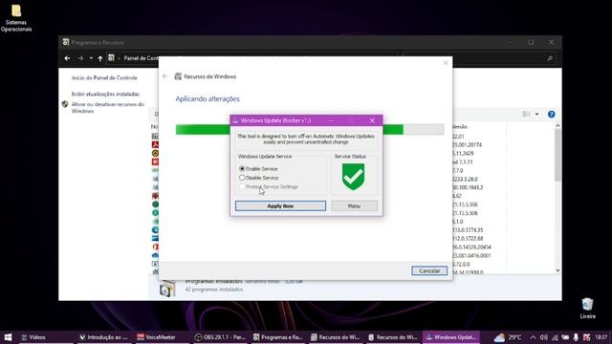Viewport: 612px width, 344px height.
Task: Click Cancelar in Recursos do Windows
Action: coord(429,270)
